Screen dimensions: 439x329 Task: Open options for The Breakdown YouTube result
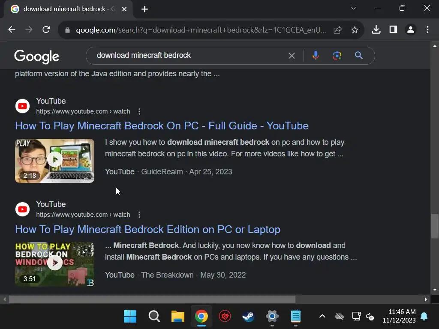point(139,215)
